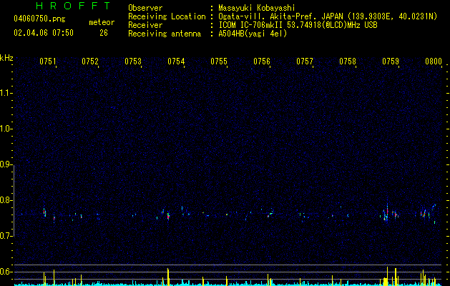Screen dimensions: 450x286
Task: Click the 1.0 kHz axis label
Action: tap(6, 129)
